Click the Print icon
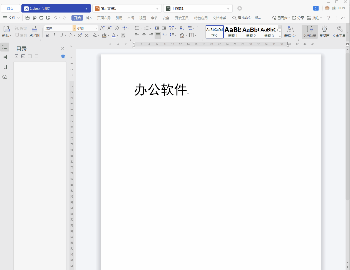The height and width of the screenshot is (270, 350). [x=41, y=18]
